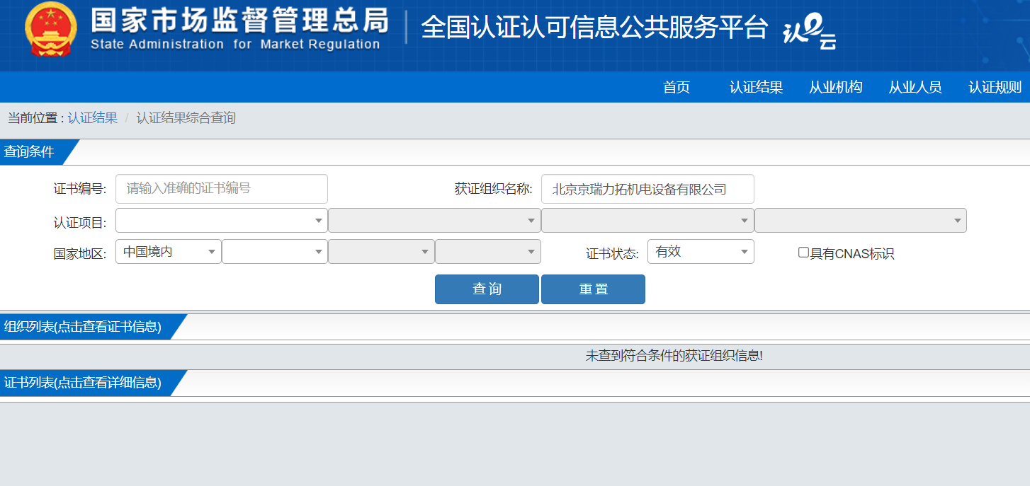This screenshot has height=486, width=1030.
Task: Click the 认证项目 label
Action: [80, 223]
